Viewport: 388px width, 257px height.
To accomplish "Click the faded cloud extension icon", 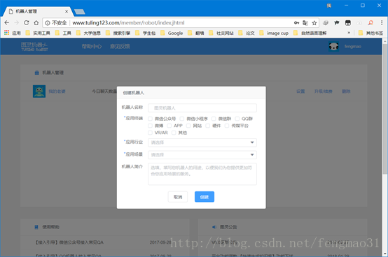I will tap(359, 23).
